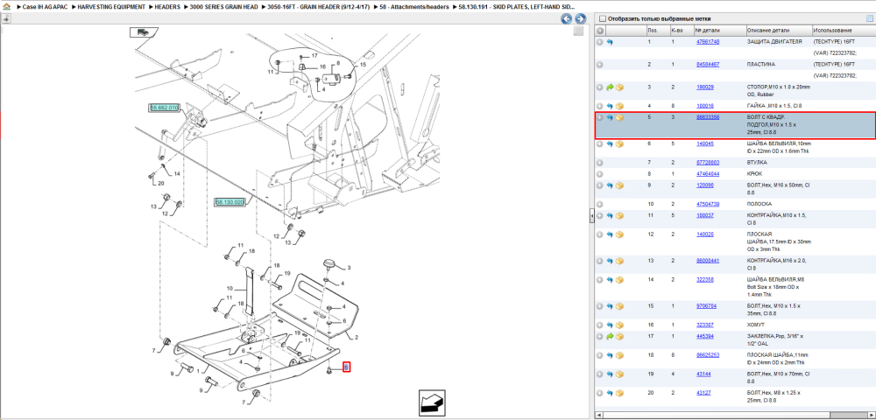
Task: Click the box icon for part 43127
Action: [x=619, y=393]
